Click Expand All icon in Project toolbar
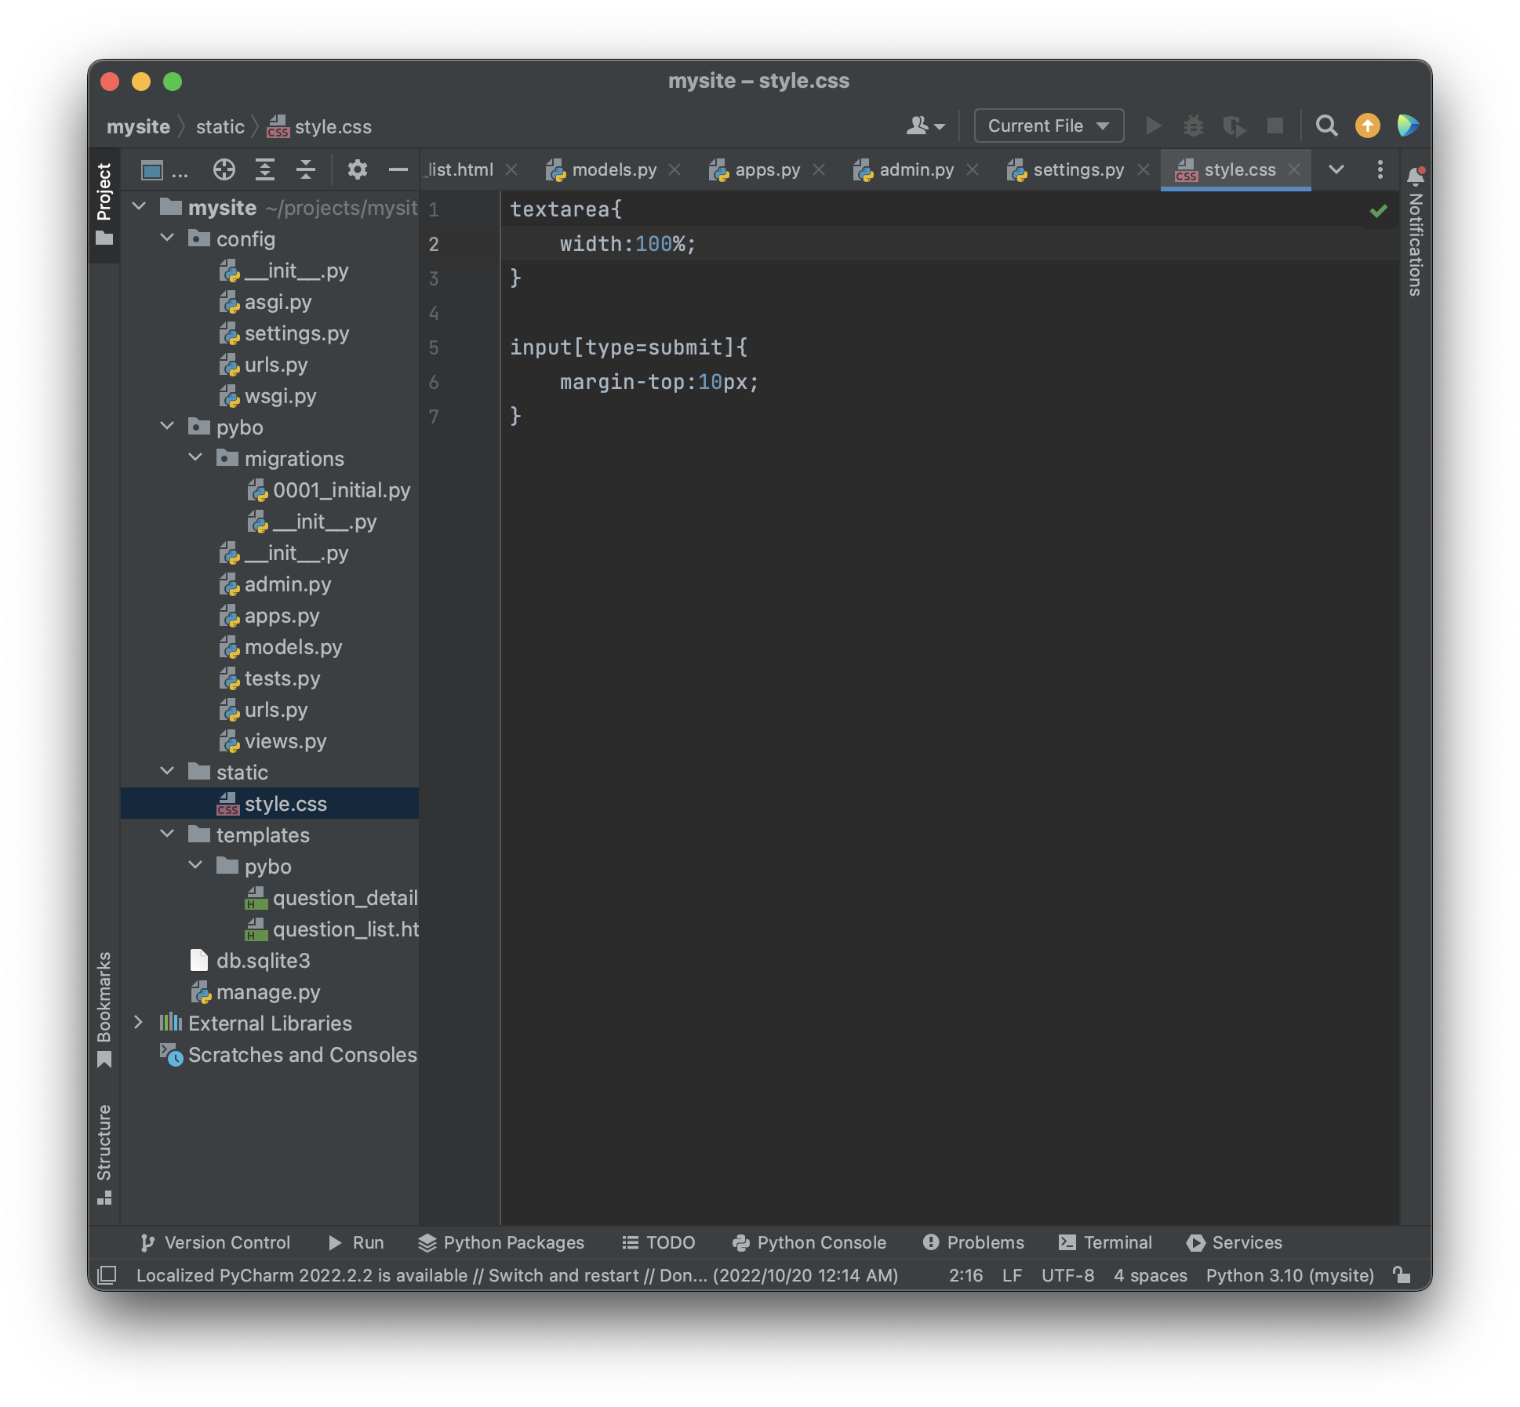The image size is (1520, 1407). [x=265, y=169]
